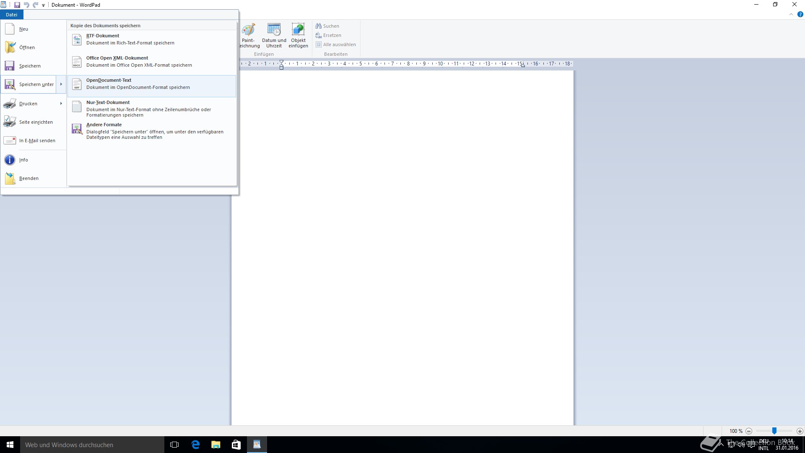Open the Action Center notification icon

pyautogui.click(x=751, y=445)
